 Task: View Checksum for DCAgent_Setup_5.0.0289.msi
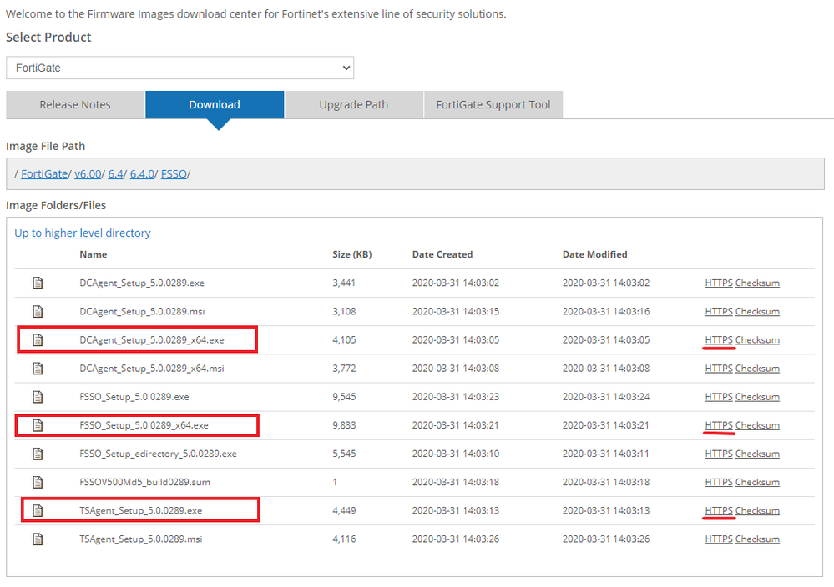(757, 311)
